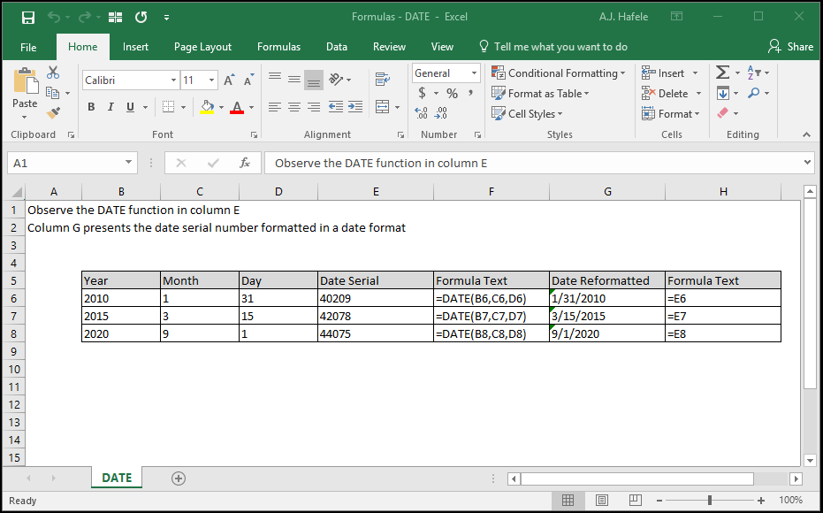
Task: Decrease font size with the smaller A
Action: (248, 80)
